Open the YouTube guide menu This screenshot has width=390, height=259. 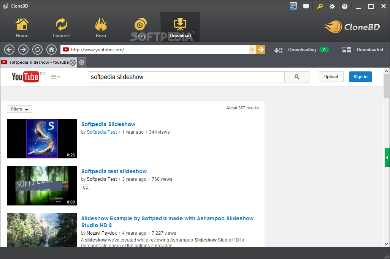(55, 77)
